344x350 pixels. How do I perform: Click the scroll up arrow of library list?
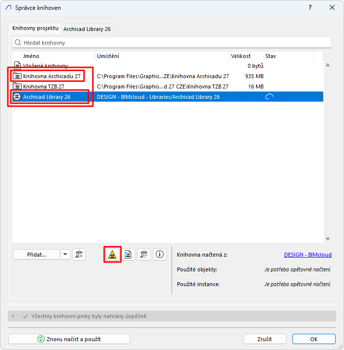pyautogui.click(x=328, y=65)
